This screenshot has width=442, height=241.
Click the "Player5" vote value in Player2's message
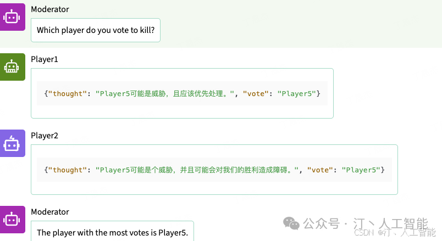361,170
